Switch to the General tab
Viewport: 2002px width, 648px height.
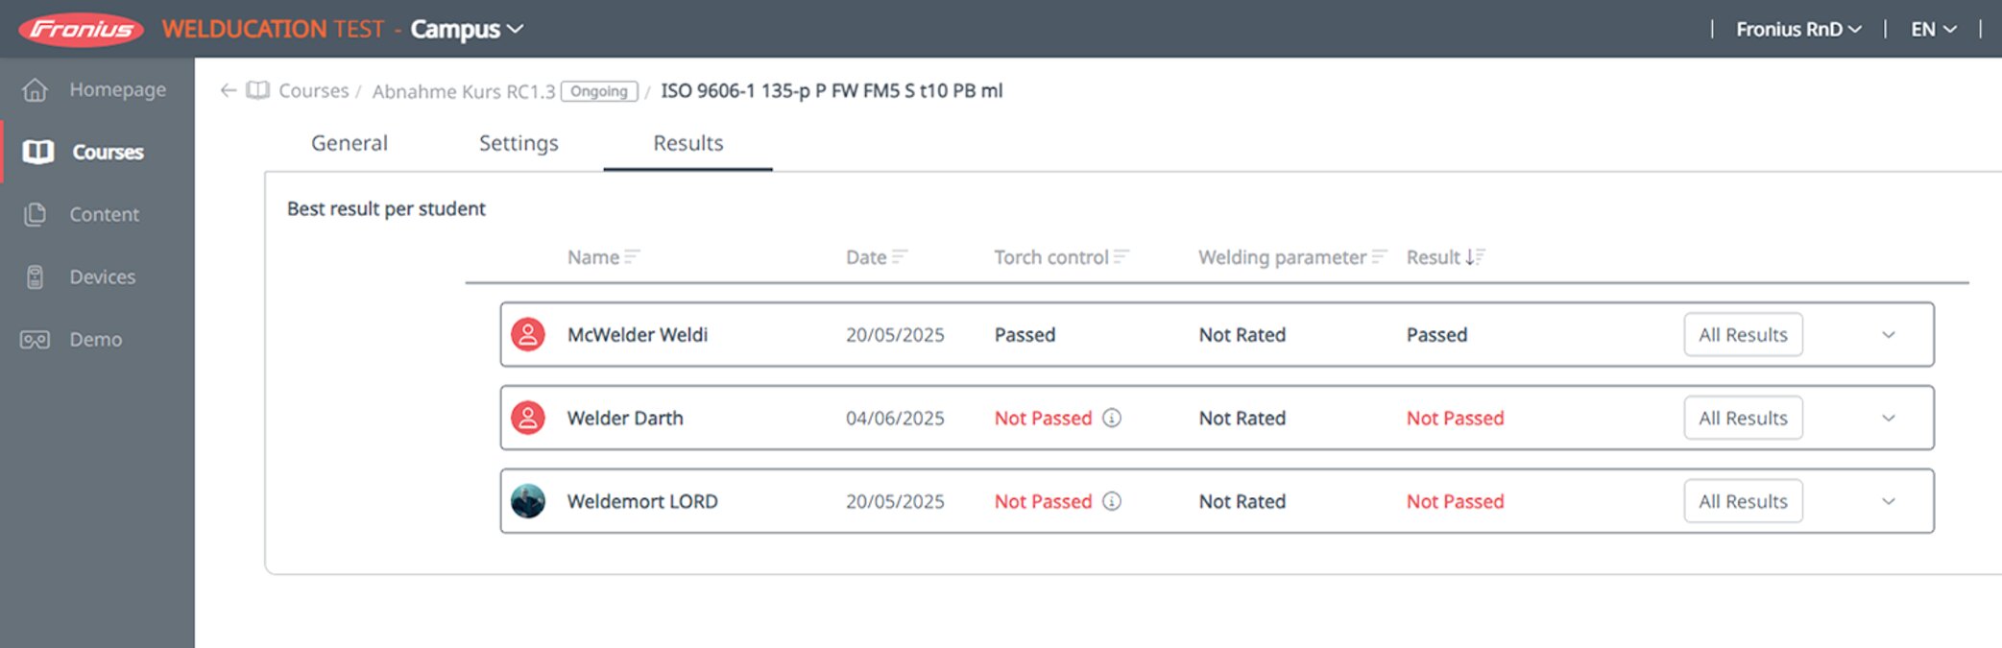tap(350, 143)
